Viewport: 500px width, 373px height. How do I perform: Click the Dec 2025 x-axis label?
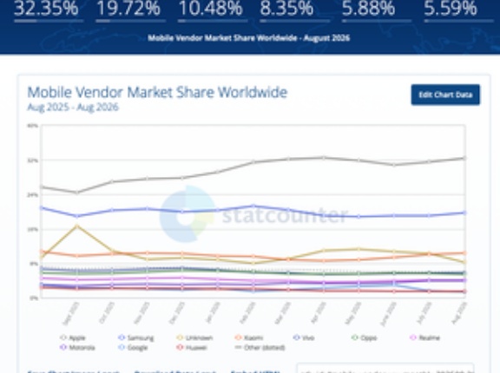[x=177, y=313]
